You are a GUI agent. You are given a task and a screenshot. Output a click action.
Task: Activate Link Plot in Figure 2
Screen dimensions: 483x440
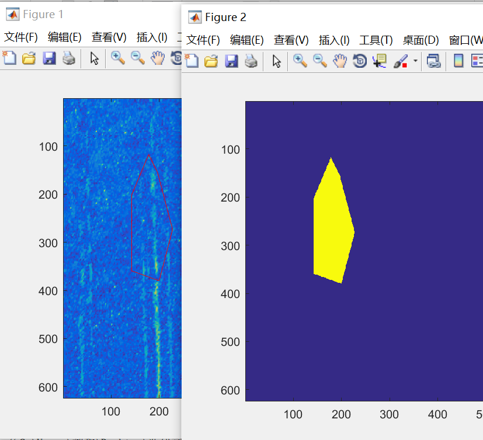[434, 61]
